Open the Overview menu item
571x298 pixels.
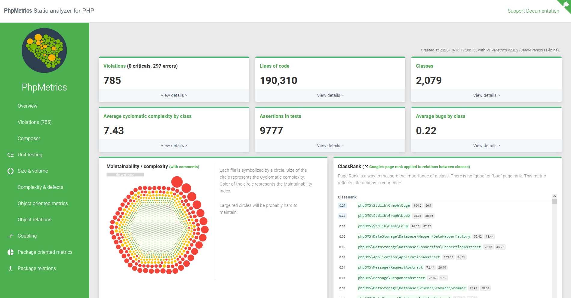(27, 106)
